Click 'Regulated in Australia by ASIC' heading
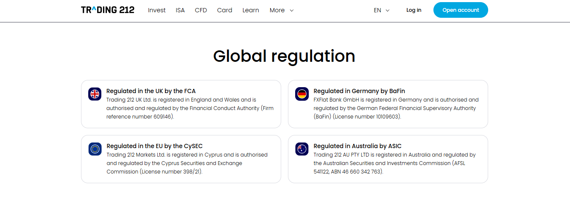This screenshot has height=212, width=570. pos(357,146)
